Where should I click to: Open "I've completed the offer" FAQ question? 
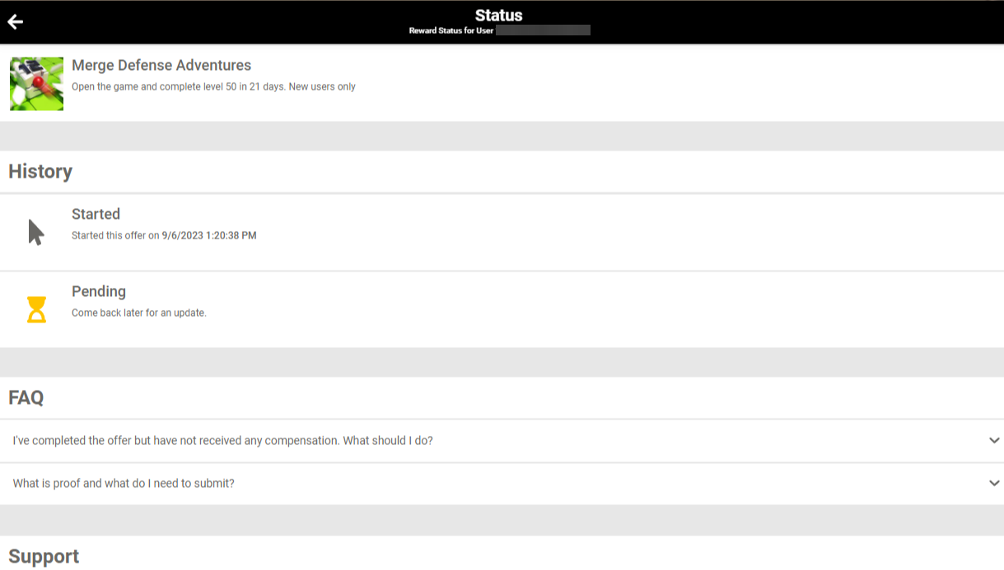pos(222,441)
